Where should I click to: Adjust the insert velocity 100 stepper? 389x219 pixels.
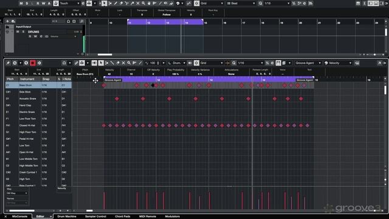158,63
